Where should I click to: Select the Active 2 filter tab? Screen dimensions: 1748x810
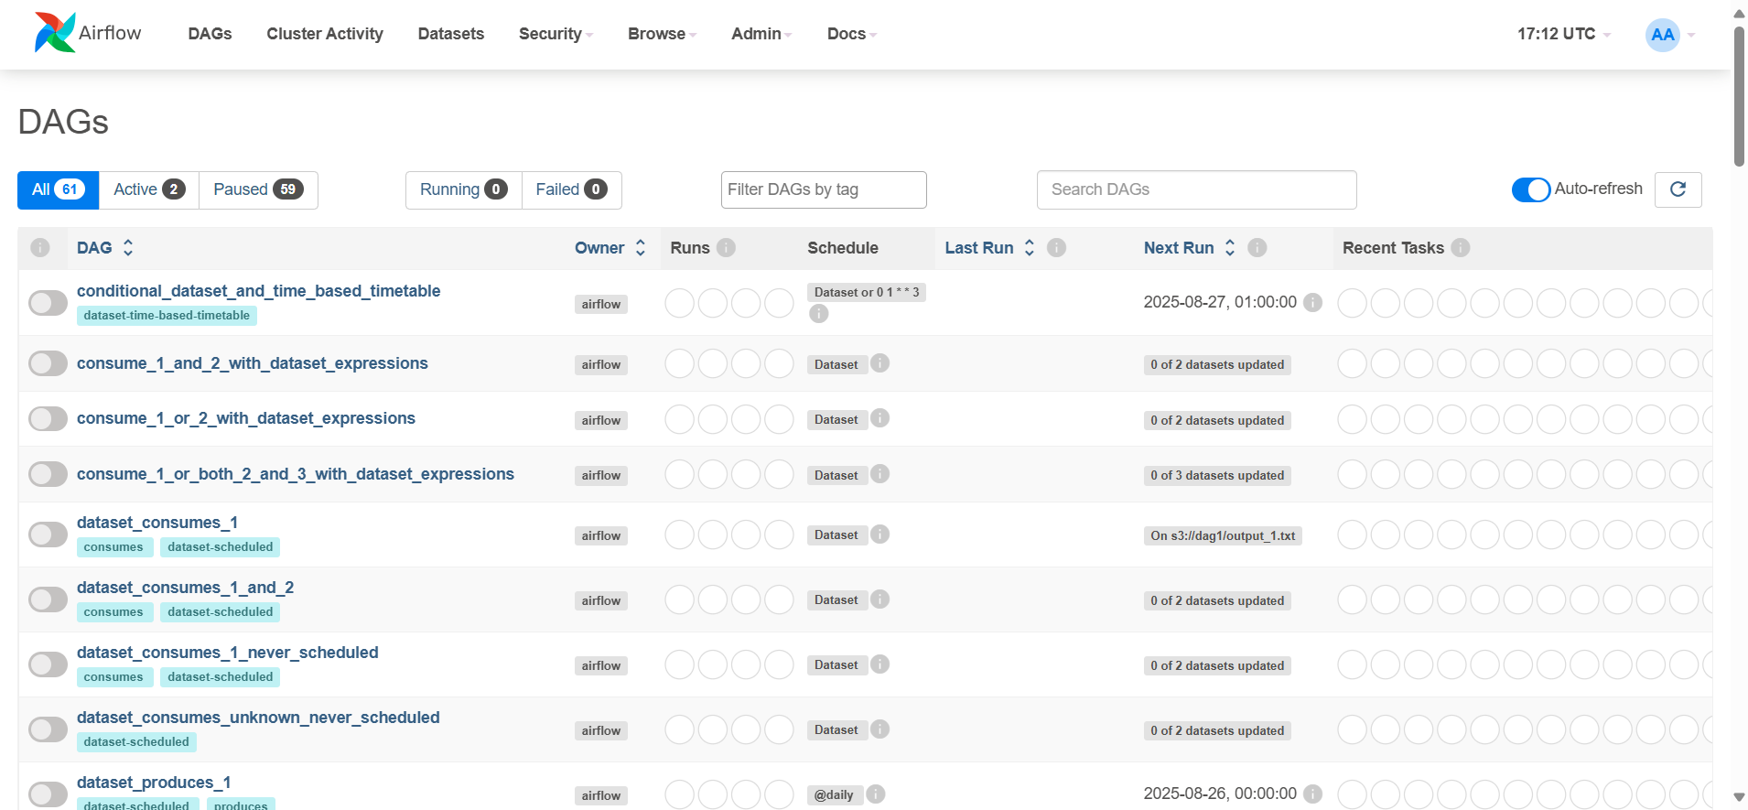[149, 189]
